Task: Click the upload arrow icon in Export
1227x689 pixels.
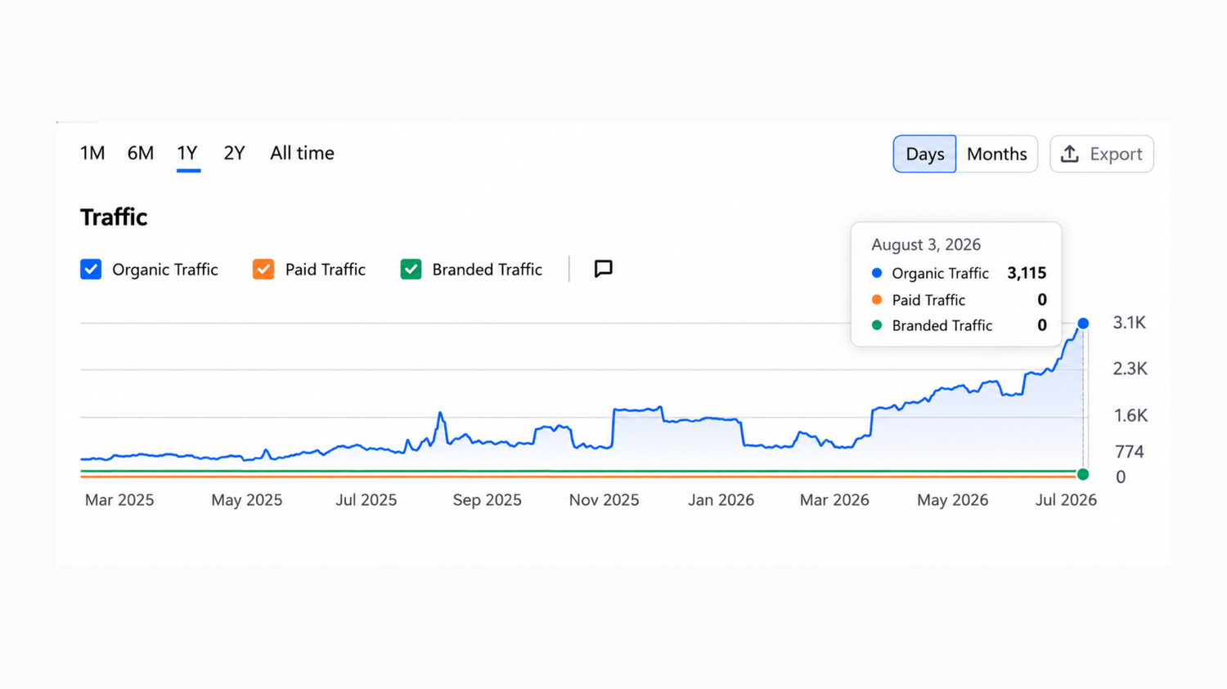Action: click(x=1070, y=154)
